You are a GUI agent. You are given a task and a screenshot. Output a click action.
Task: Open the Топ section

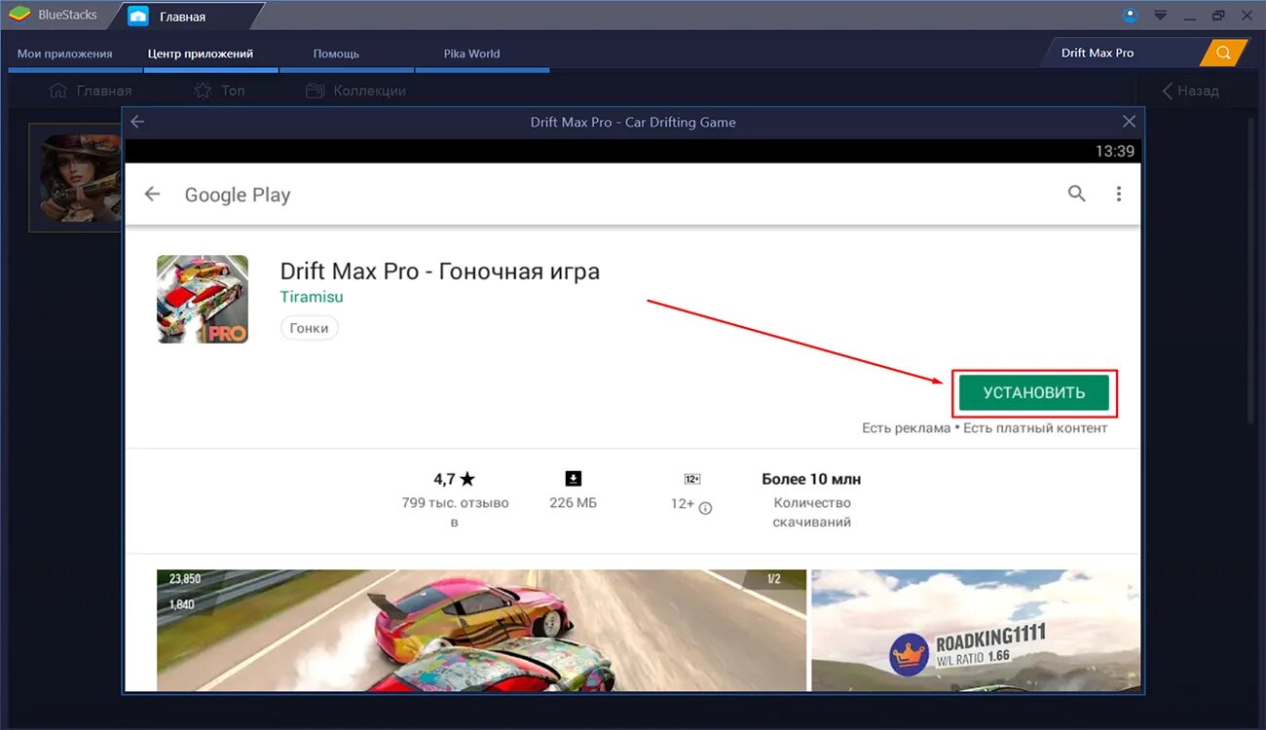coord(219,91)
